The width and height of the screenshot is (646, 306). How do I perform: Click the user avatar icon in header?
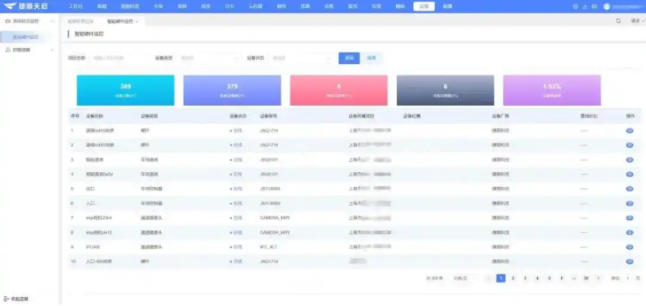(x=606, y=6)
